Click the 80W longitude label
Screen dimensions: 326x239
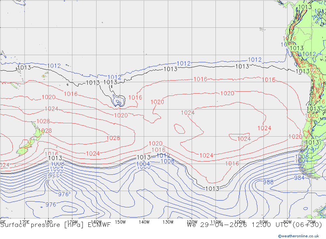[288, 222]
